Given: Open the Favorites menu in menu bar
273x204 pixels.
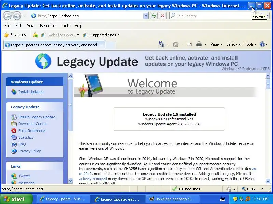Looking at the screenshot, I should pos(48,26).
